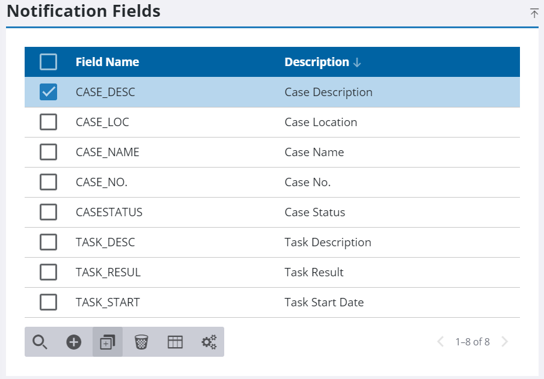544x379 pixels.
Task: Select the Task Result description cell
Action: [x=314, y=272]
